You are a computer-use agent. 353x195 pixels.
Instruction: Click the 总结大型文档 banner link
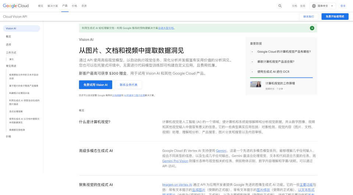(166, 28)
